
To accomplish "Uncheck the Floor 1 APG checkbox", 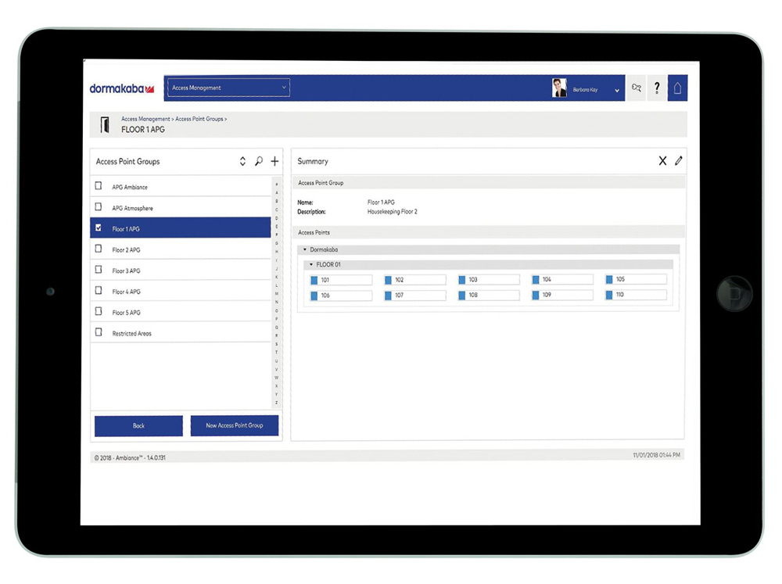I will (x=99, y=228).
